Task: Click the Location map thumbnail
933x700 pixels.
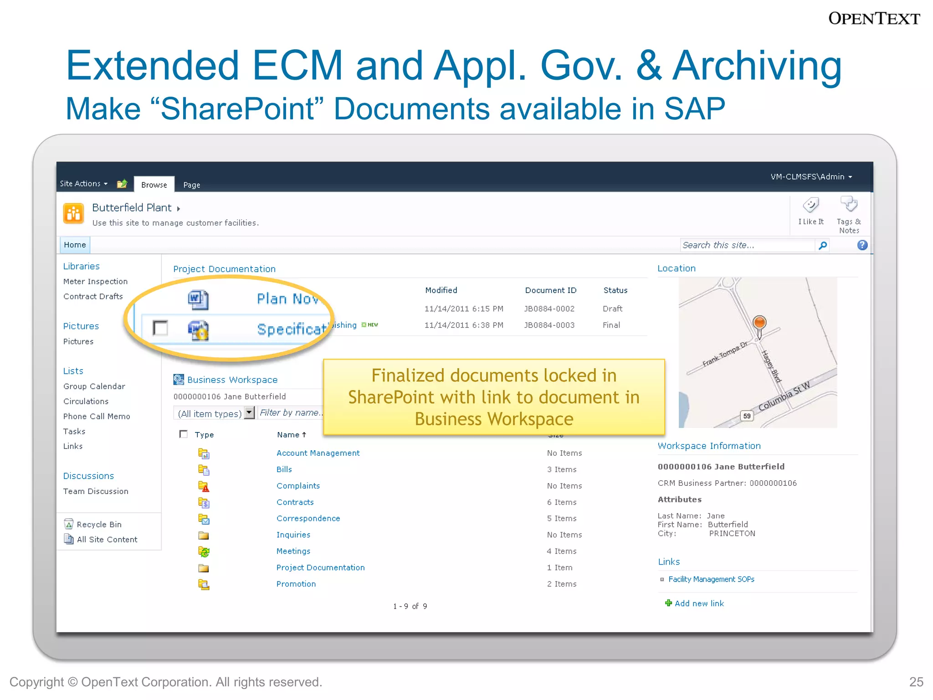Action: (758, 353)
